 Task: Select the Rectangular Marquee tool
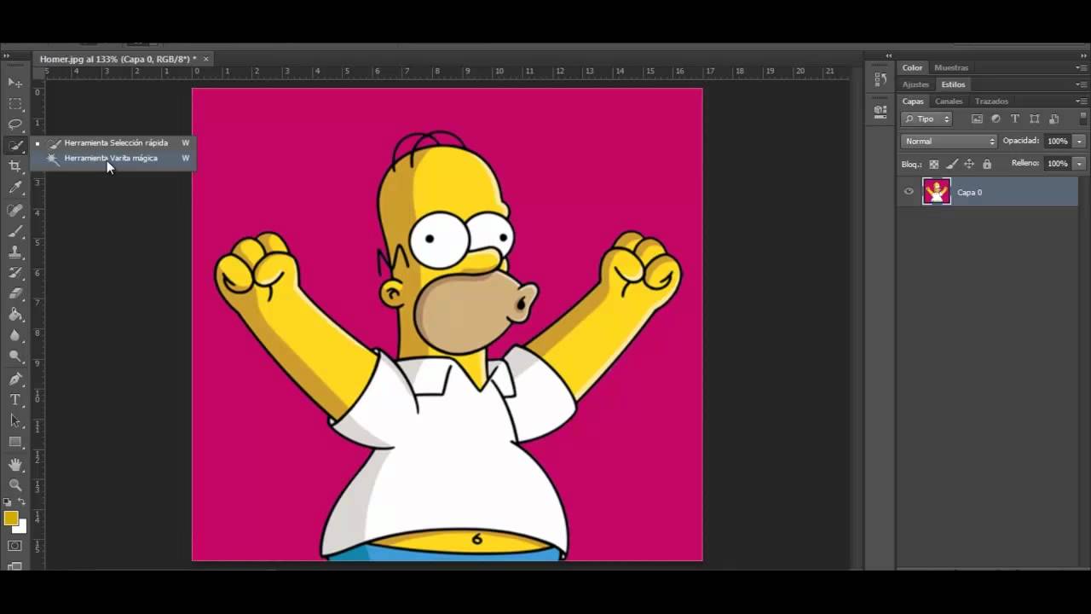[x=15, y=104]
